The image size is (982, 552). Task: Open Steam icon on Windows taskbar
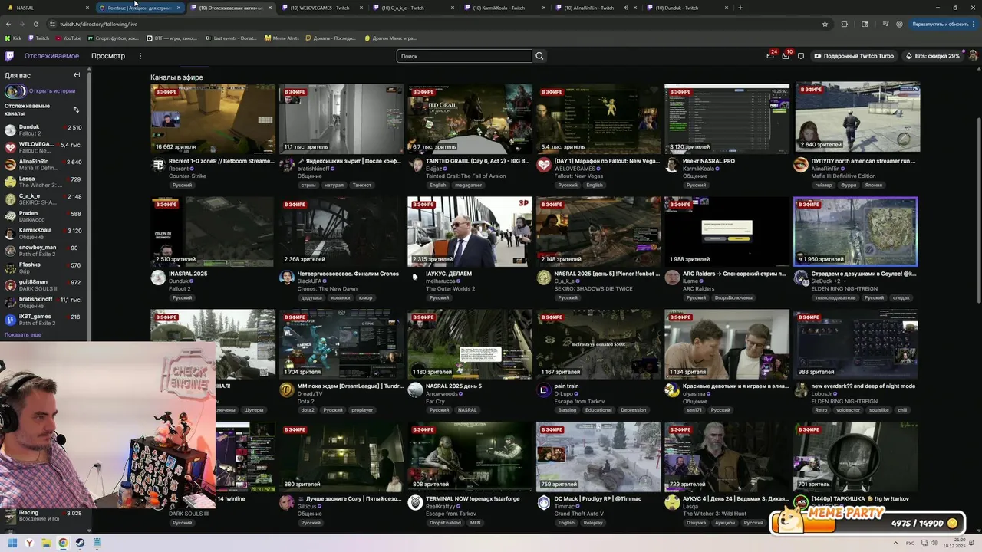point(80,543)
